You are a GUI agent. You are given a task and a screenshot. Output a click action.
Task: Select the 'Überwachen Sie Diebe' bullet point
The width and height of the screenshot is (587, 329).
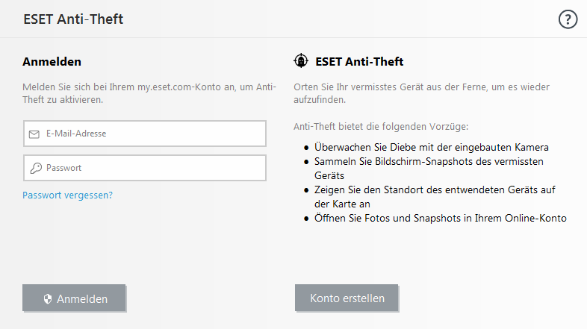coord(432,147)
